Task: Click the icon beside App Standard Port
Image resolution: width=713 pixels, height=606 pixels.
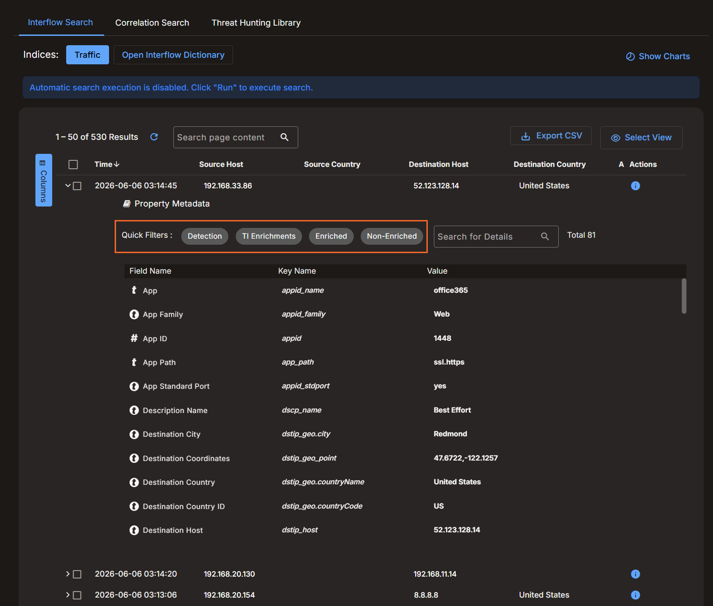Action: pos(134,386)
